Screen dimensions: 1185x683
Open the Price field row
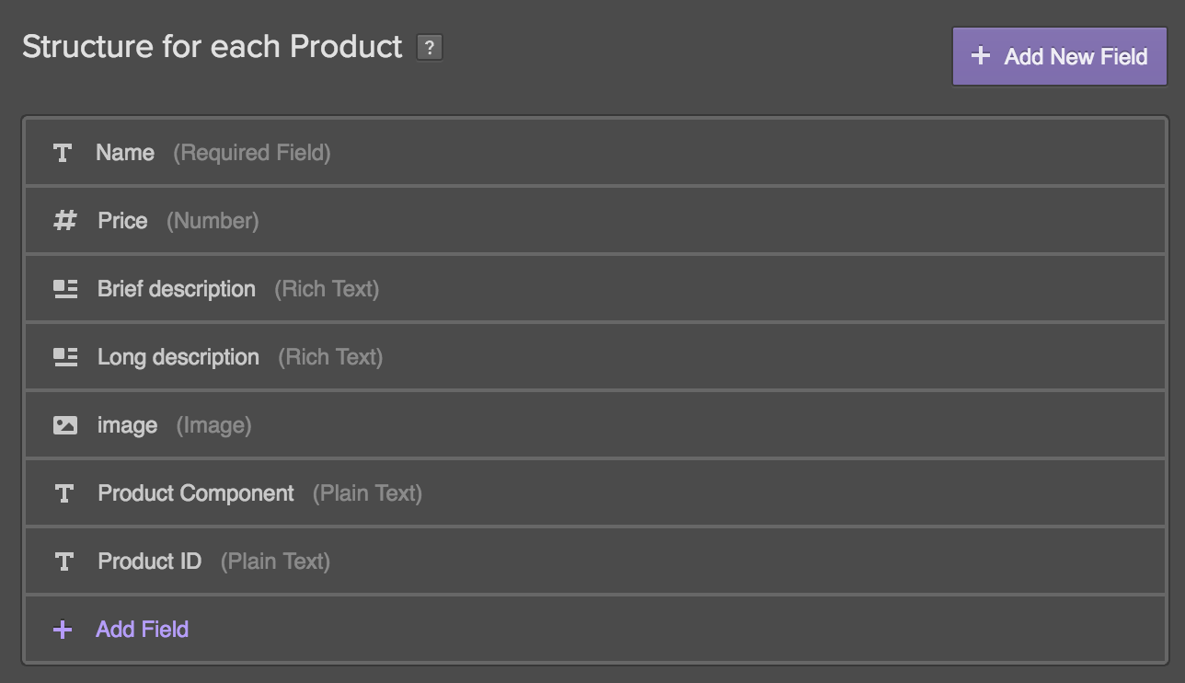[595, 221]
